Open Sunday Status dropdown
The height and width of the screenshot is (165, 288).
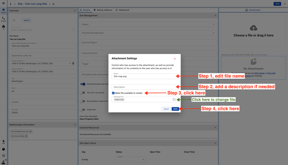[131, 159]
